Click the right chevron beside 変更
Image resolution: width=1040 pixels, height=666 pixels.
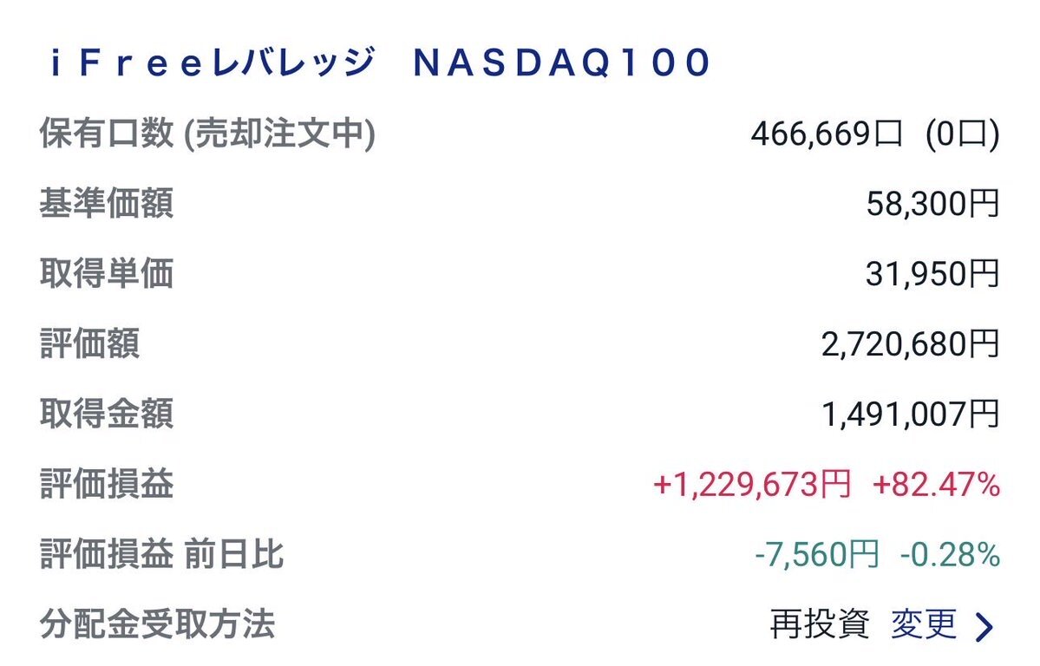tap(984, 625)
